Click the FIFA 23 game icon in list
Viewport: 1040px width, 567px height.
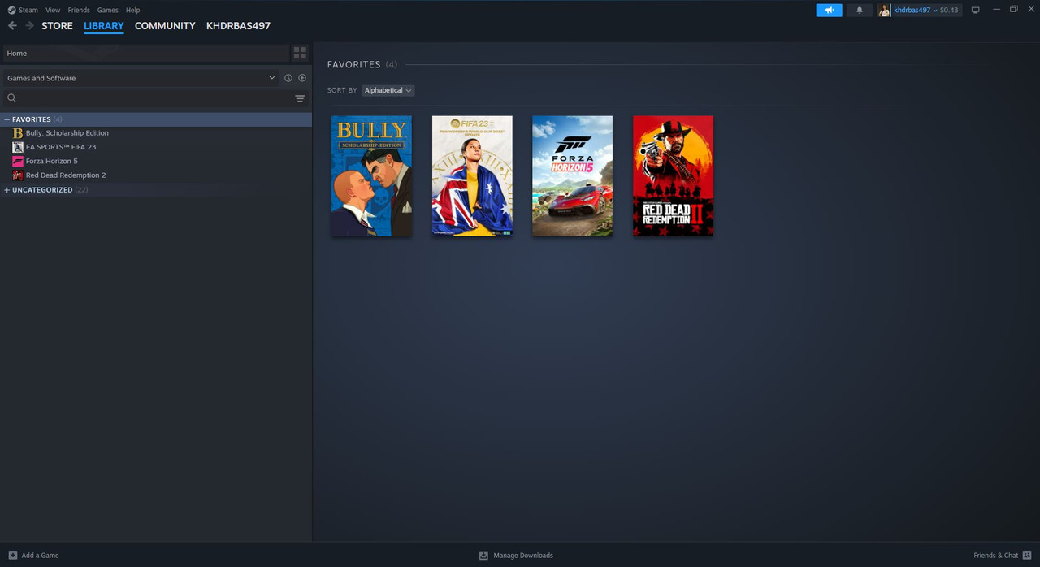pyautogui.click(x=18, y=147)
